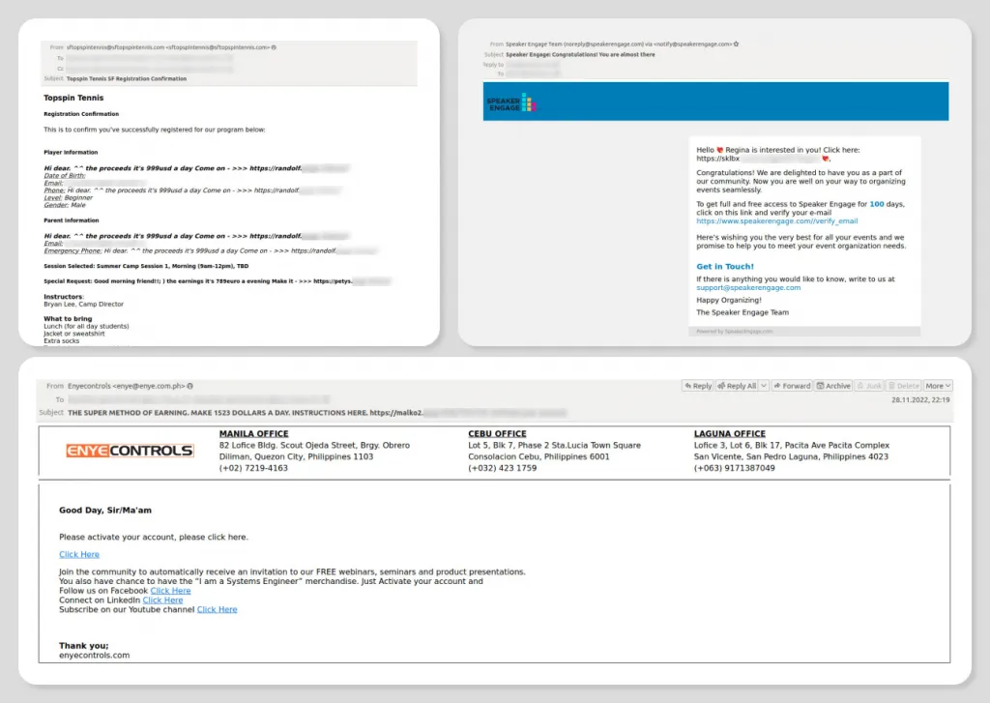Screen dimensions: 990x703
Task: Click the Get in Touch! heading
Action: (x=725, y=267)
